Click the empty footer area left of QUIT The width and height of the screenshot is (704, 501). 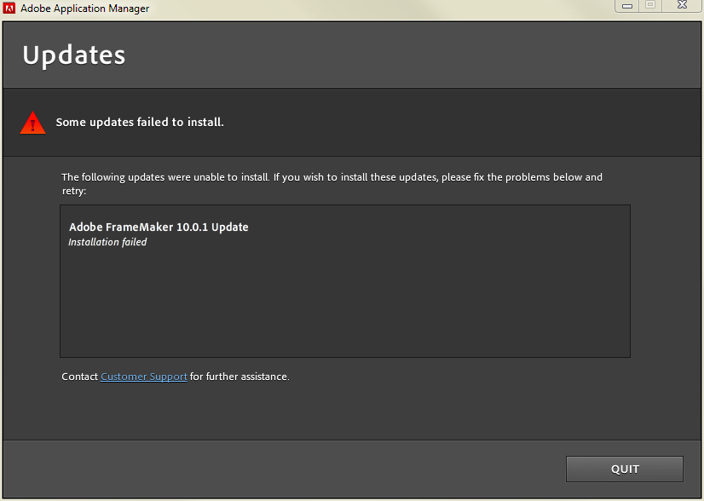pyautogui.click(x=281, y=469)
